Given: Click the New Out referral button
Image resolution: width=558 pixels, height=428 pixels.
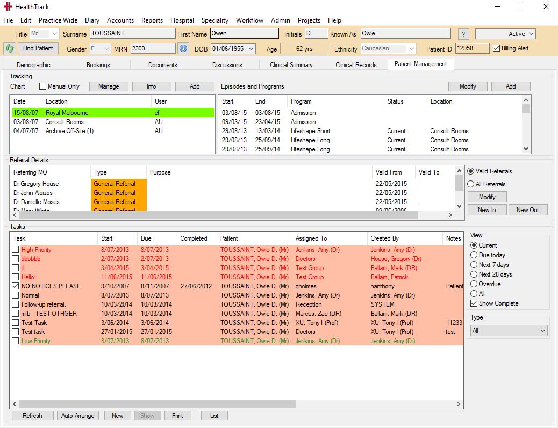Looking at the screenshot, I should [x=528, y=210].
